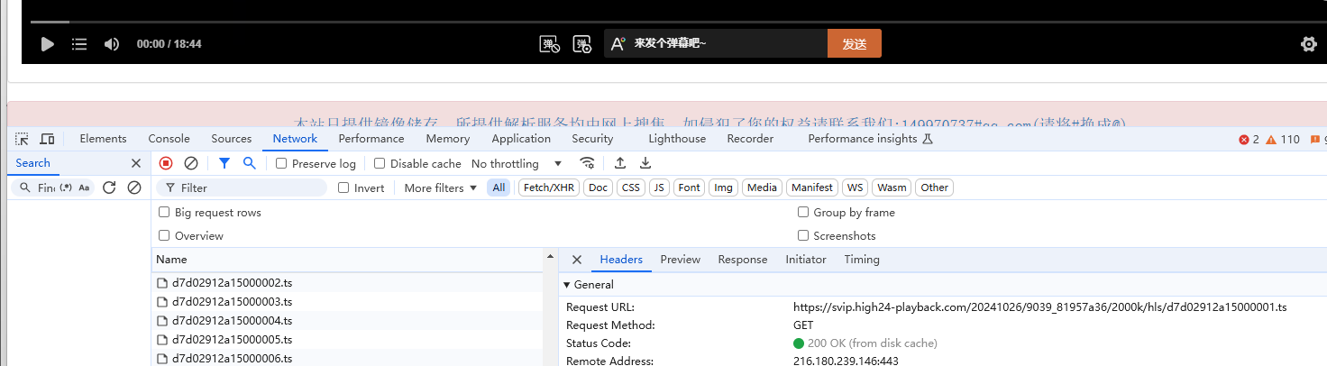This screenshot has width=1327, height=366.
Task: Enable Overview checkbox
Action: (x=164, y=236)
